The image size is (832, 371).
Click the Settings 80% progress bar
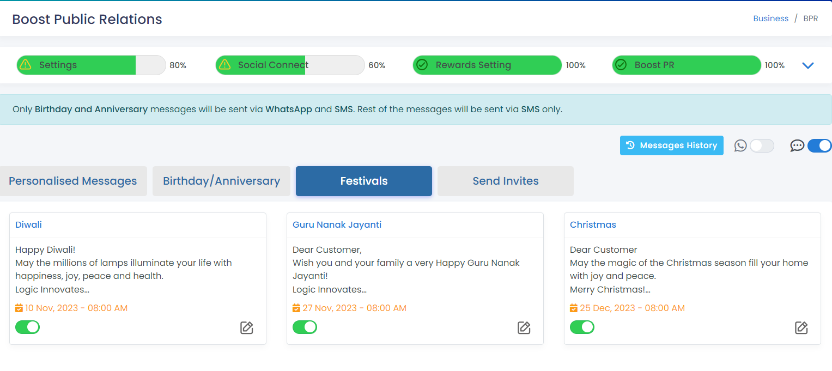pyautogui.click(x=91, y=65)
